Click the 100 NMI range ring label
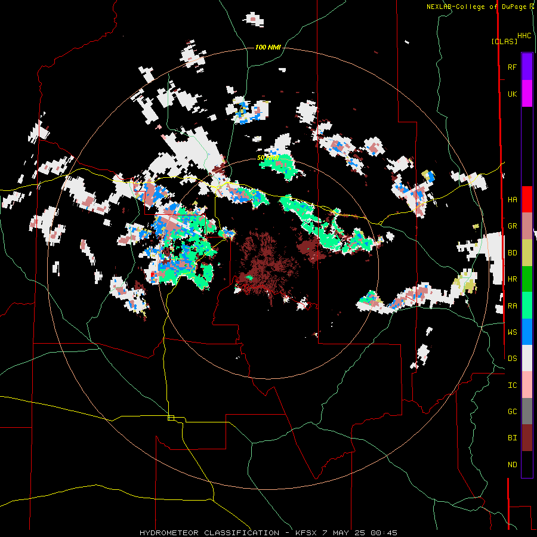 click(x=268, y=47)
